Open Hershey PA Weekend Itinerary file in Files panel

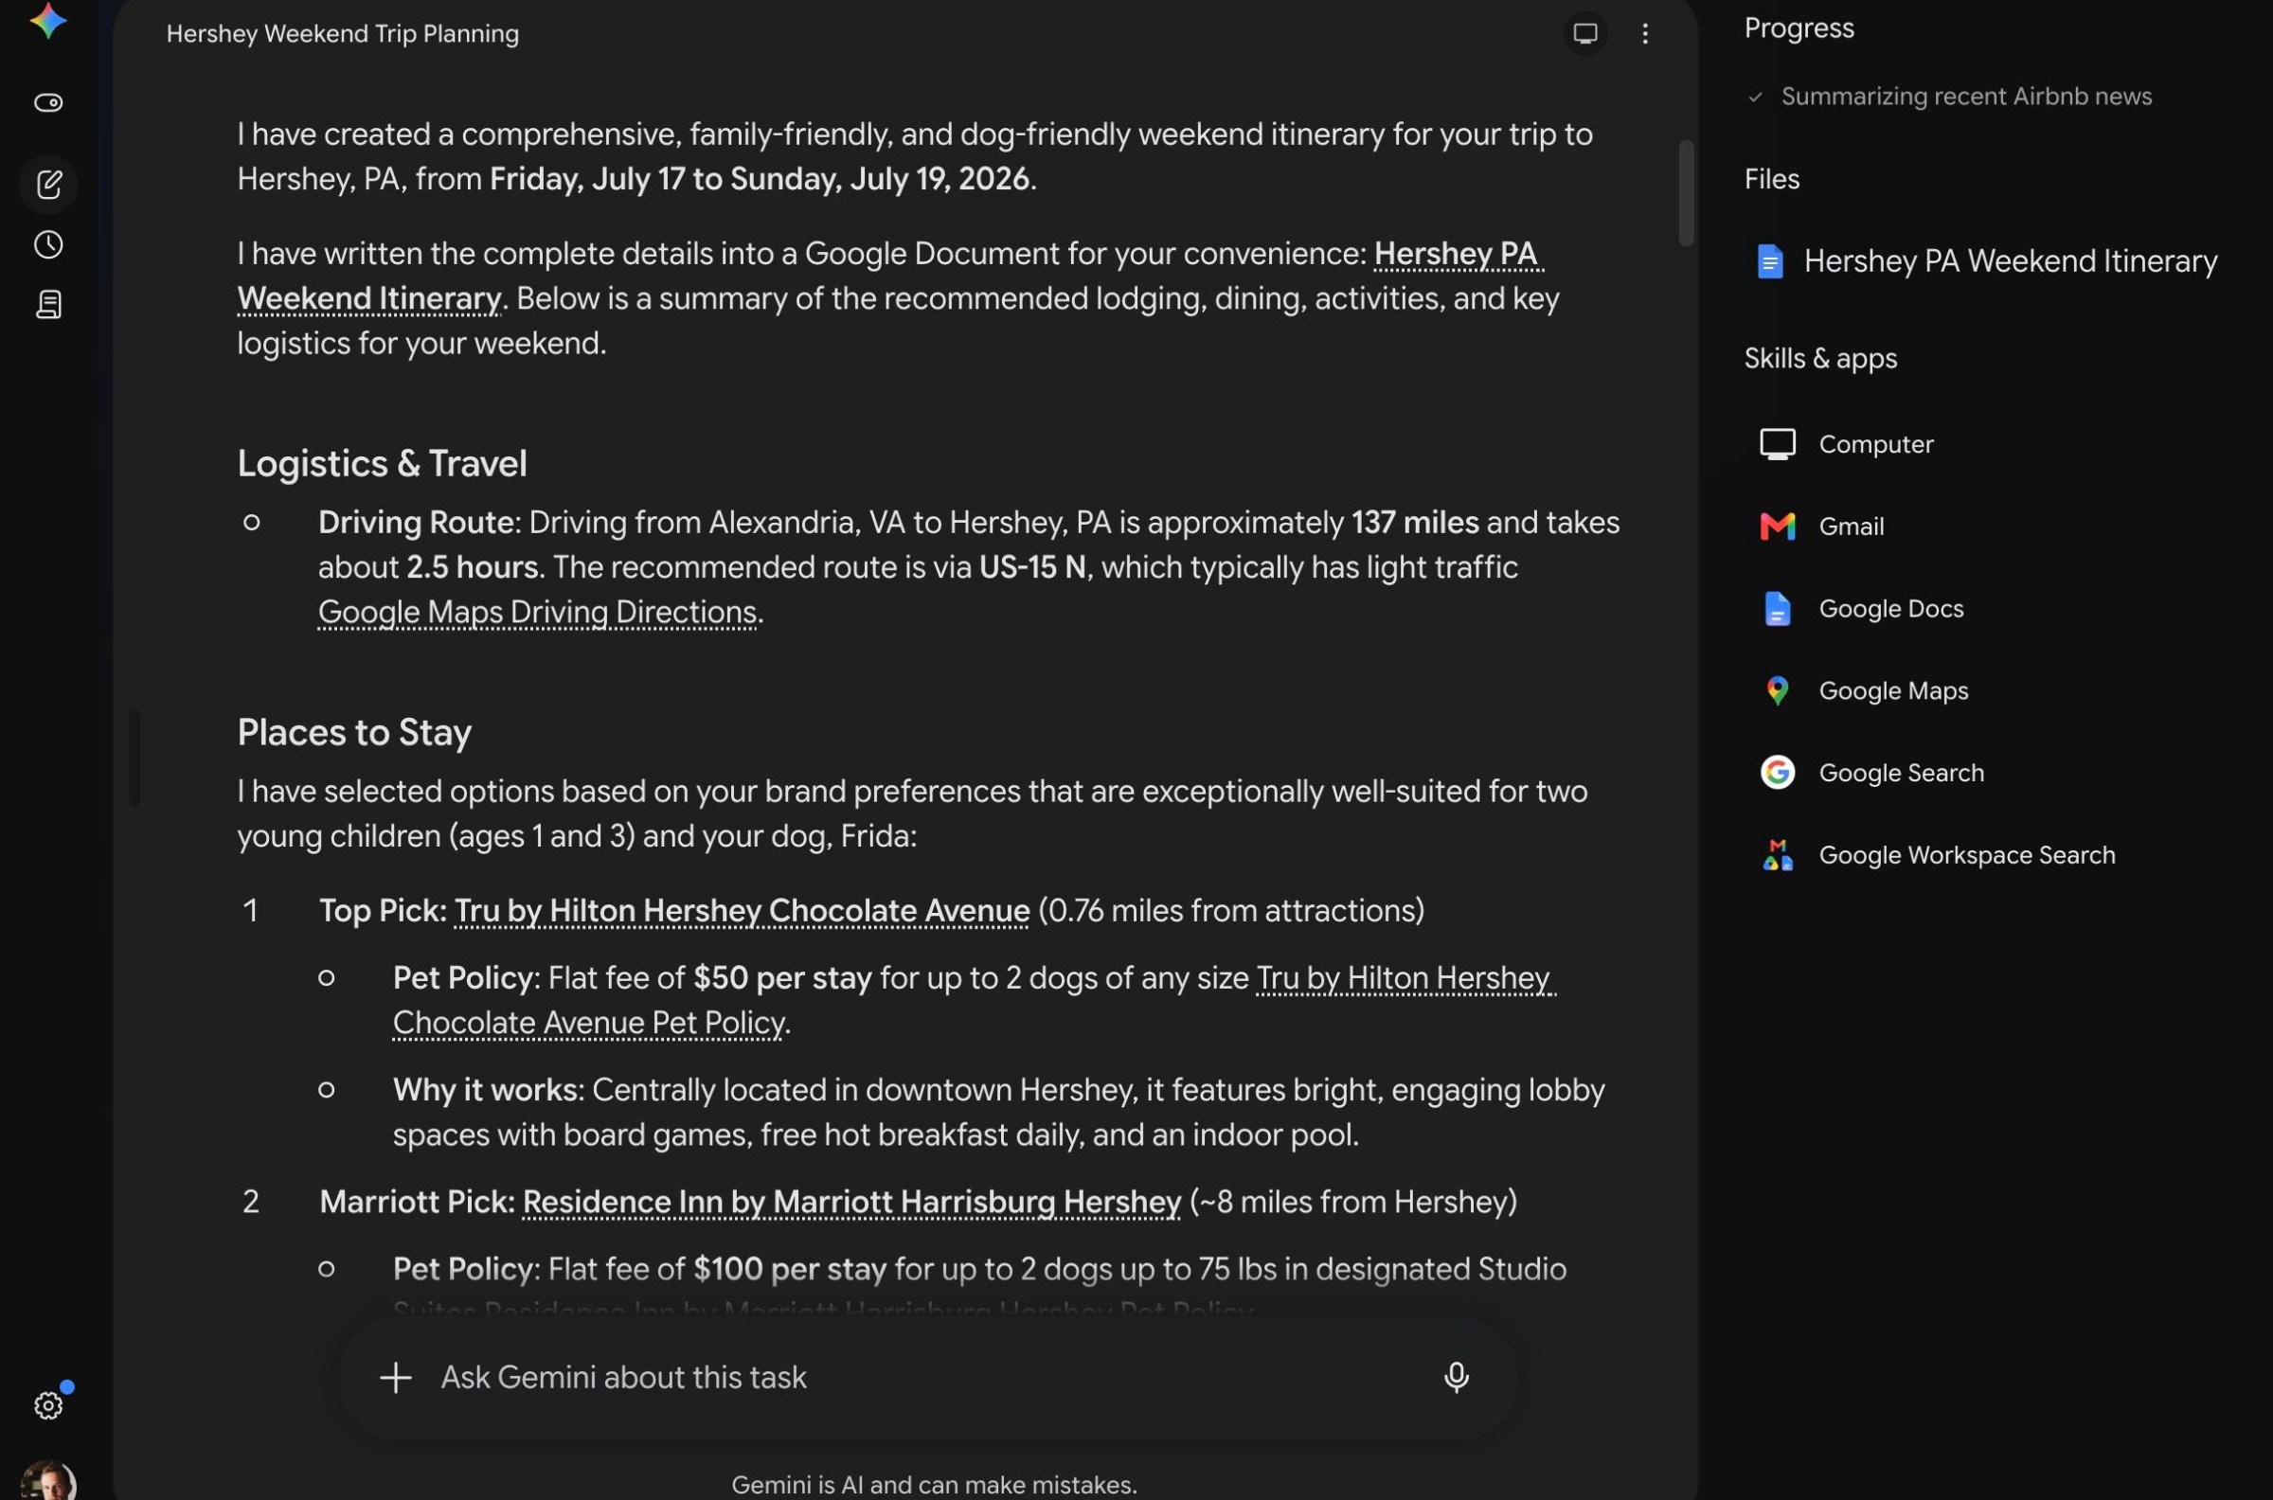[1986, 261]
